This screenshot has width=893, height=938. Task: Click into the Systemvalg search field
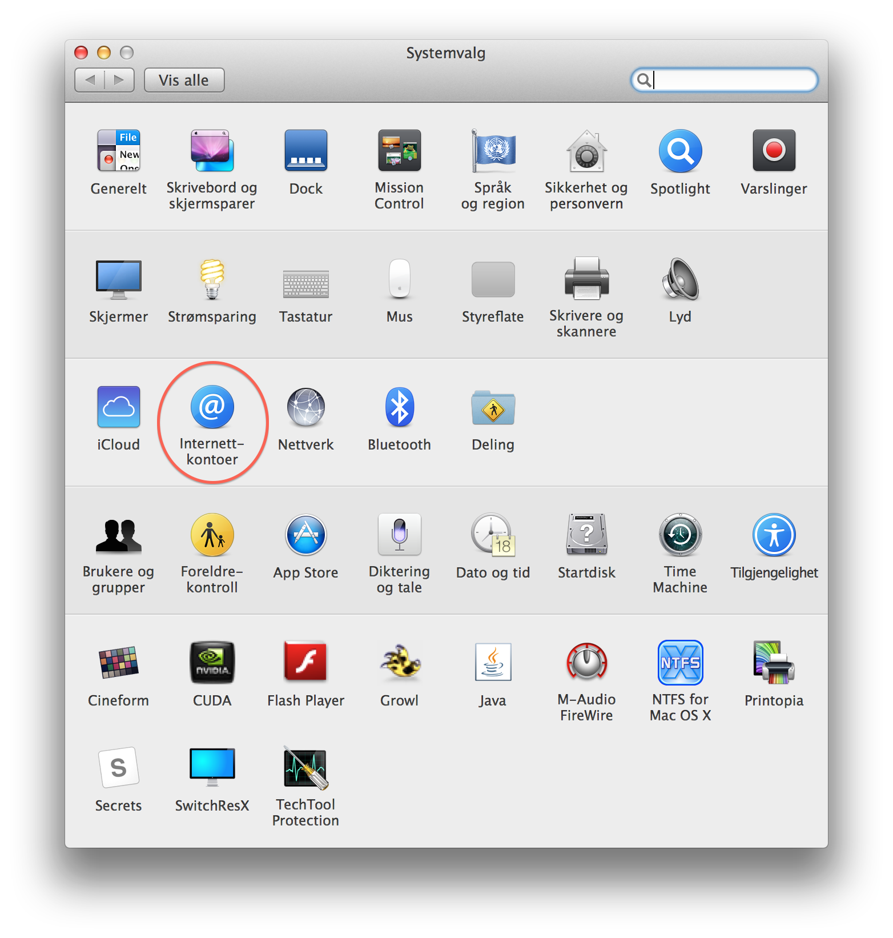[724, 80]
